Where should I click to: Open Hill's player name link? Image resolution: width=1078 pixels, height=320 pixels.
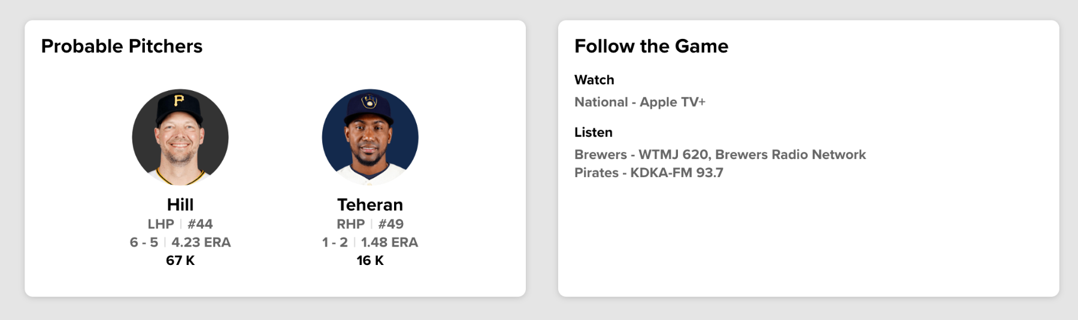click(x=180, y=205)
